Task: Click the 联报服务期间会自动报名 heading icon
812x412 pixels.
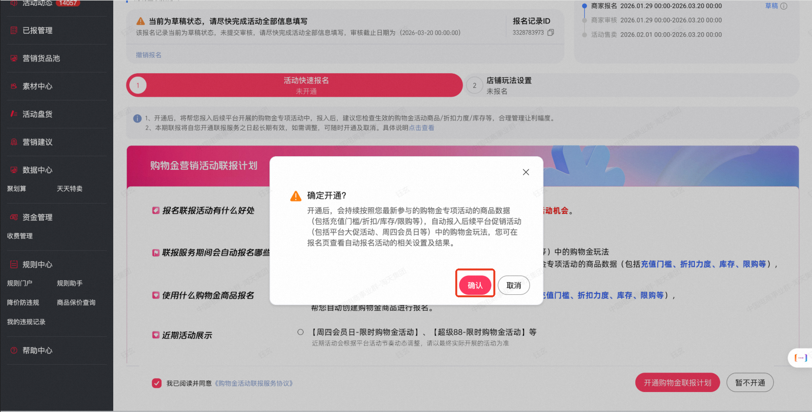Action: pos(156,252)
